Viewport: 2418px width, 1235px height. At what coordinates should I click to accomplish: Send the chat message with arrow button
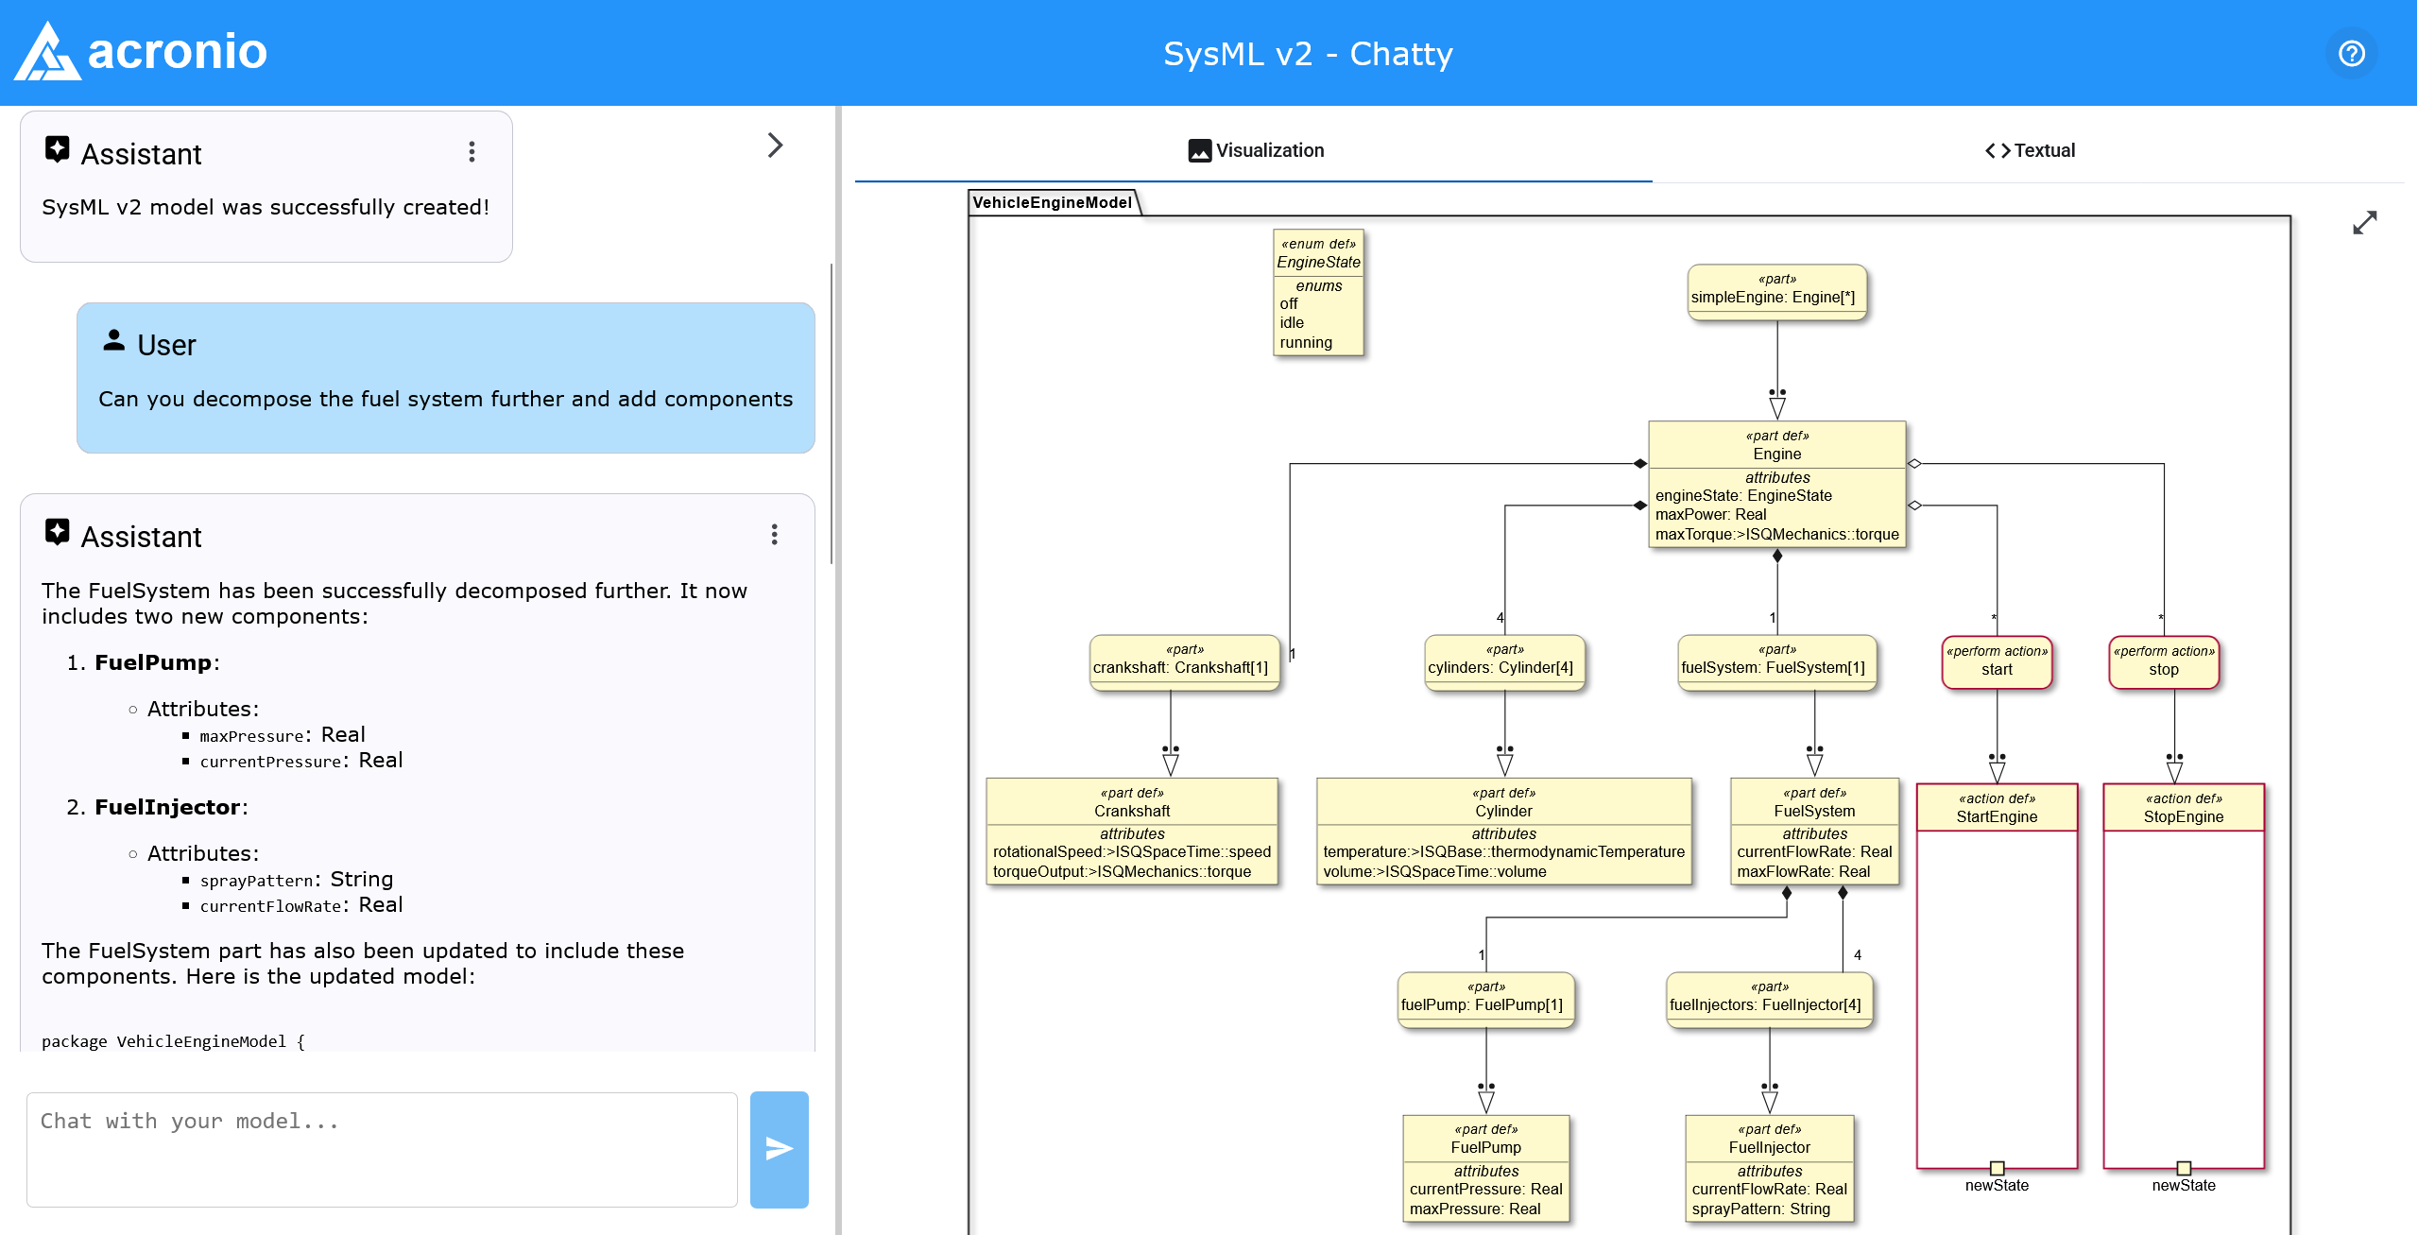779,1149
